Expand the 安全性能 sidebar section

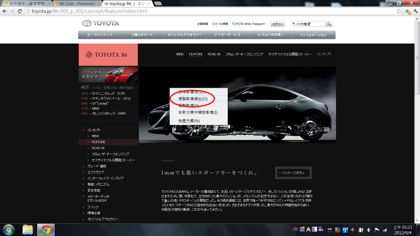[94, 190]
